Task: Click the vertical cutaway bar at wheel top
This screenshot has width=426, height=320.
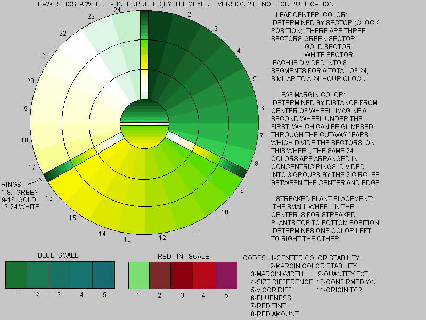Action: point(144,53)
